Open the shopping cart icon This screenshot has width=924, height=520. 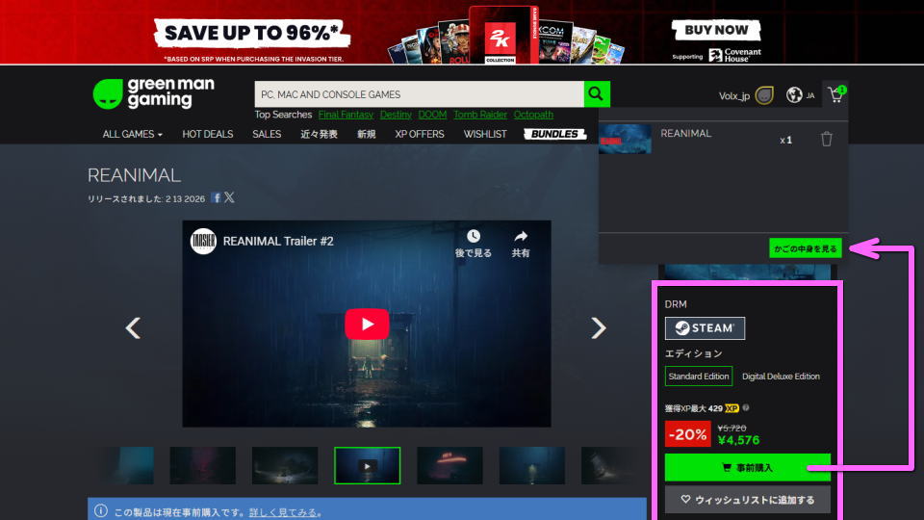coord(834,95)
